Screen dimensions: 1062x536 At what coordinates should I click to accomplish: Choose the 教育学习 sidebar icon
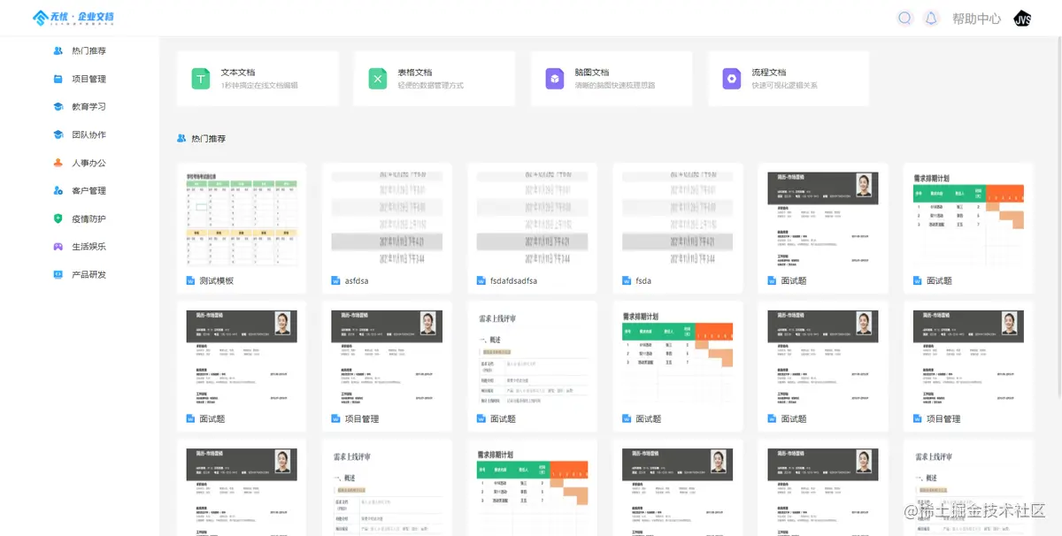click(58, 107)
